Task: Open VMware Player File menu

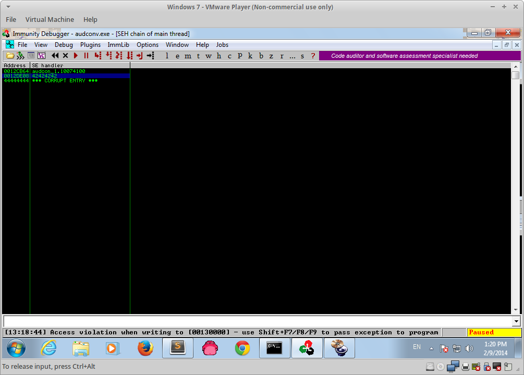Action: pos(11,20)
